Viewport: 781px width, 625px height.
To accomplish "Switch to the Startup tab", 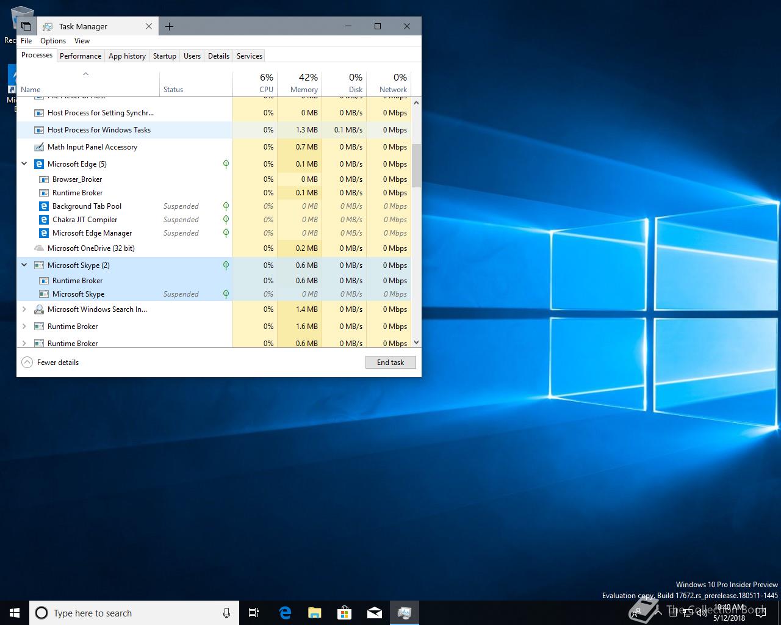I will tap(165, 56).
